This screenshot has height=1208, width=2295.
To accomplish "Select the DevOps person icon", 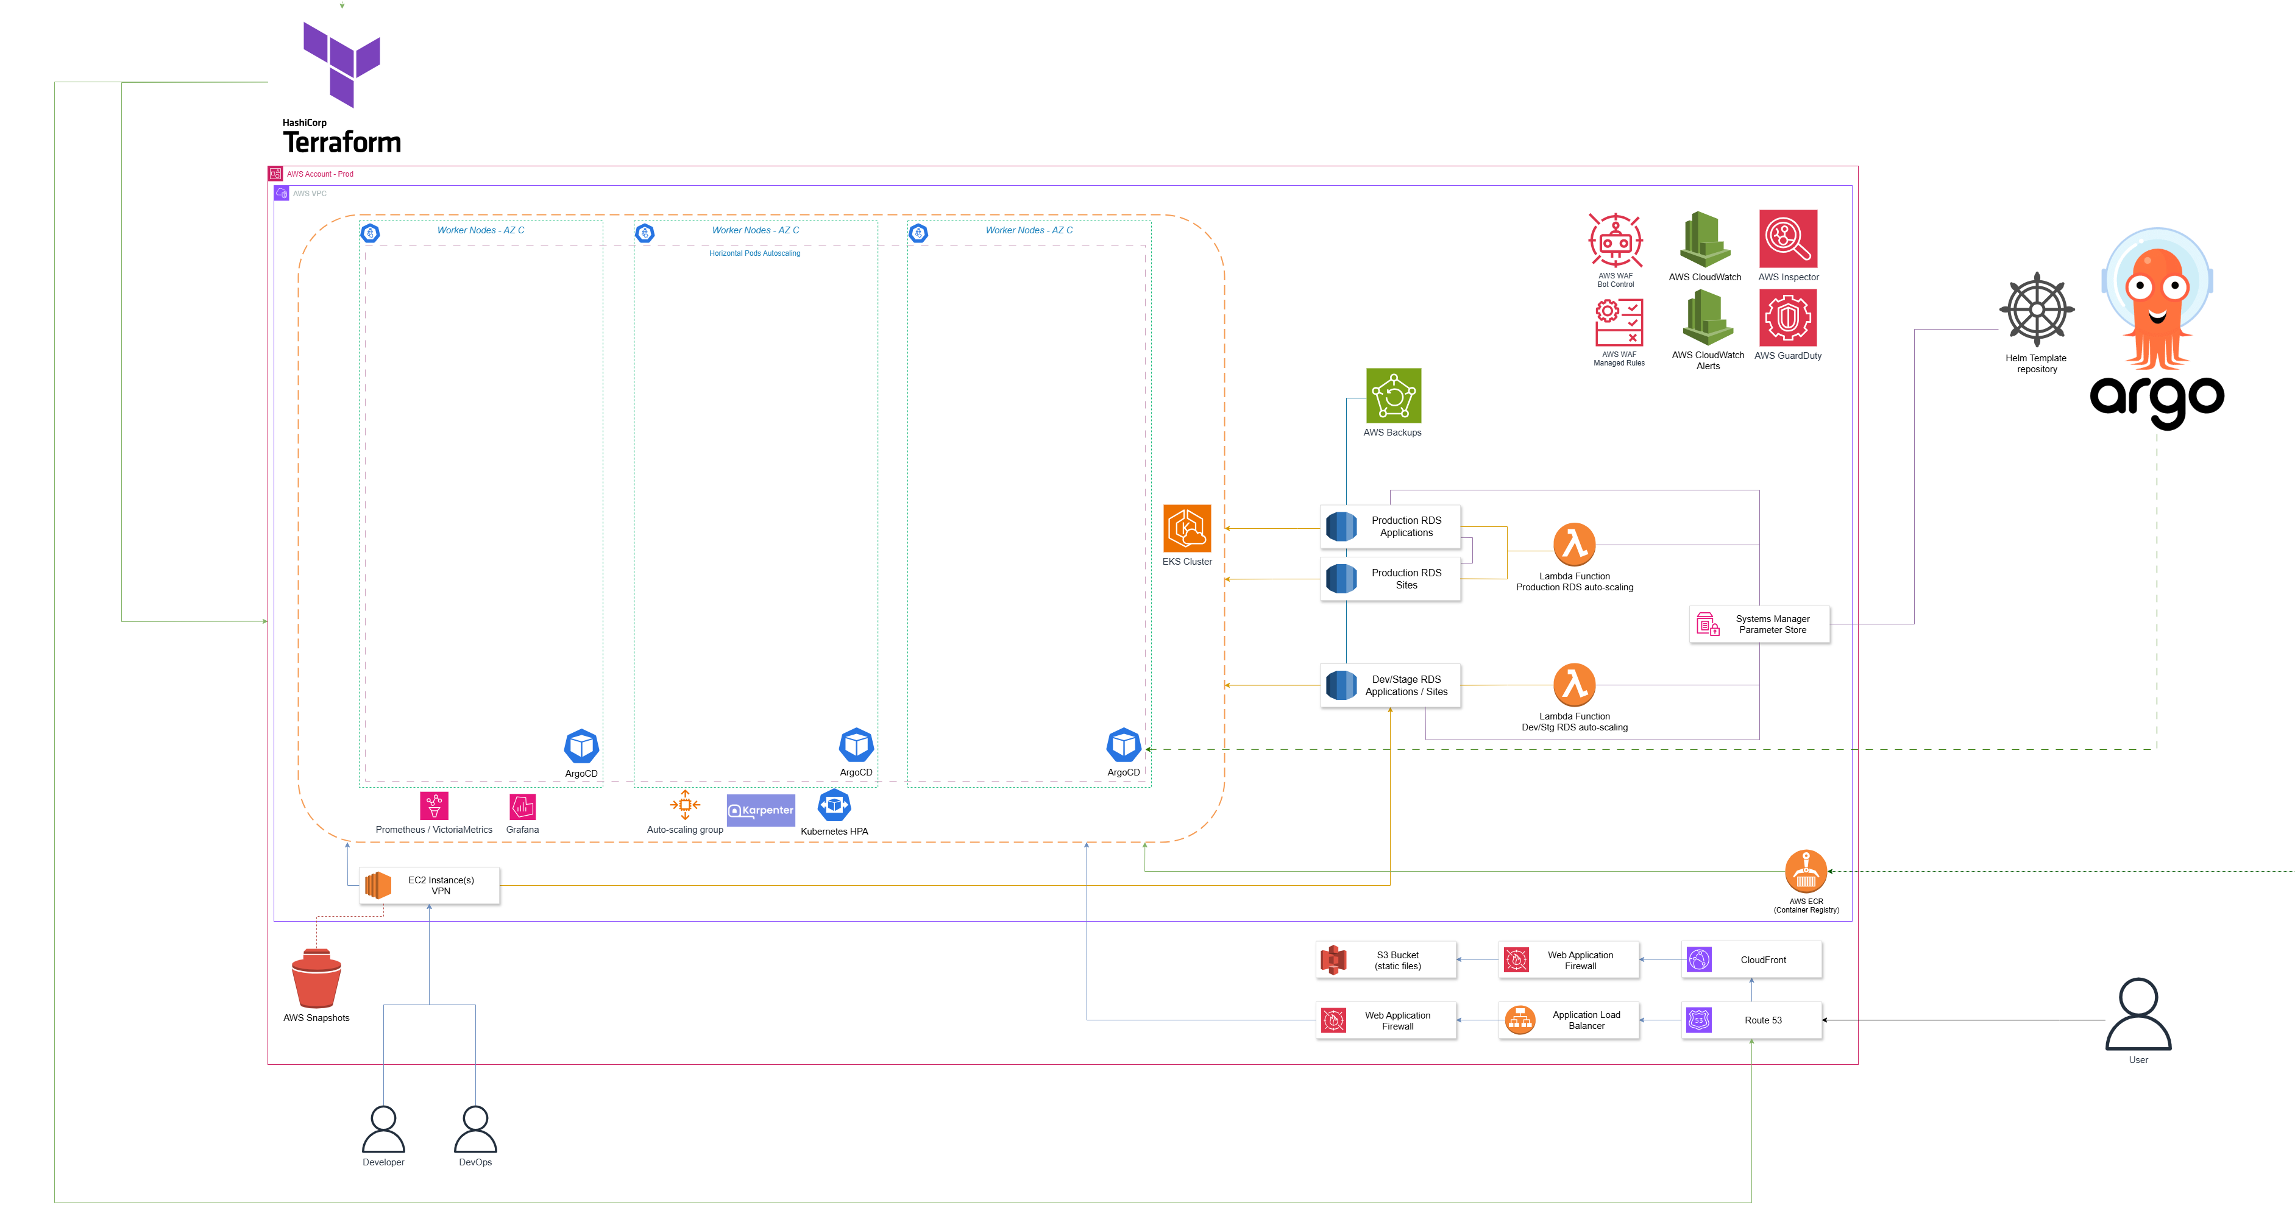I will [475, 1129].
